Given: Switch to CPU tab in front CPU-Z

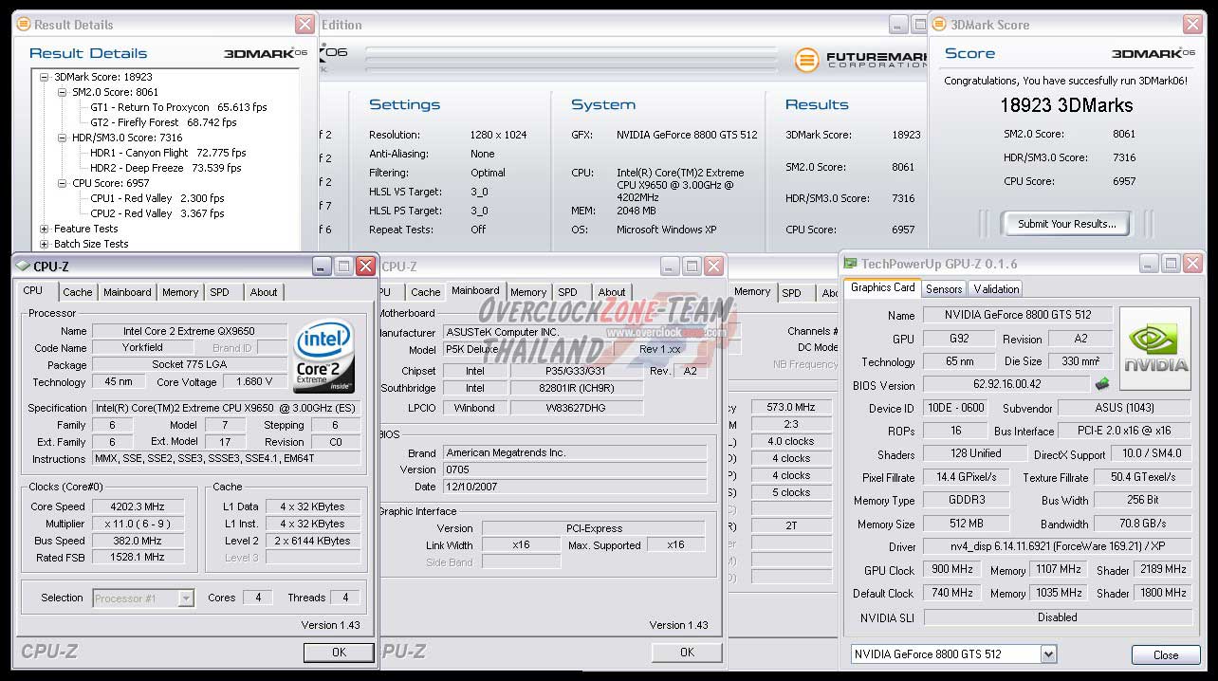Looking at the screenshot, I should (33, 291).
